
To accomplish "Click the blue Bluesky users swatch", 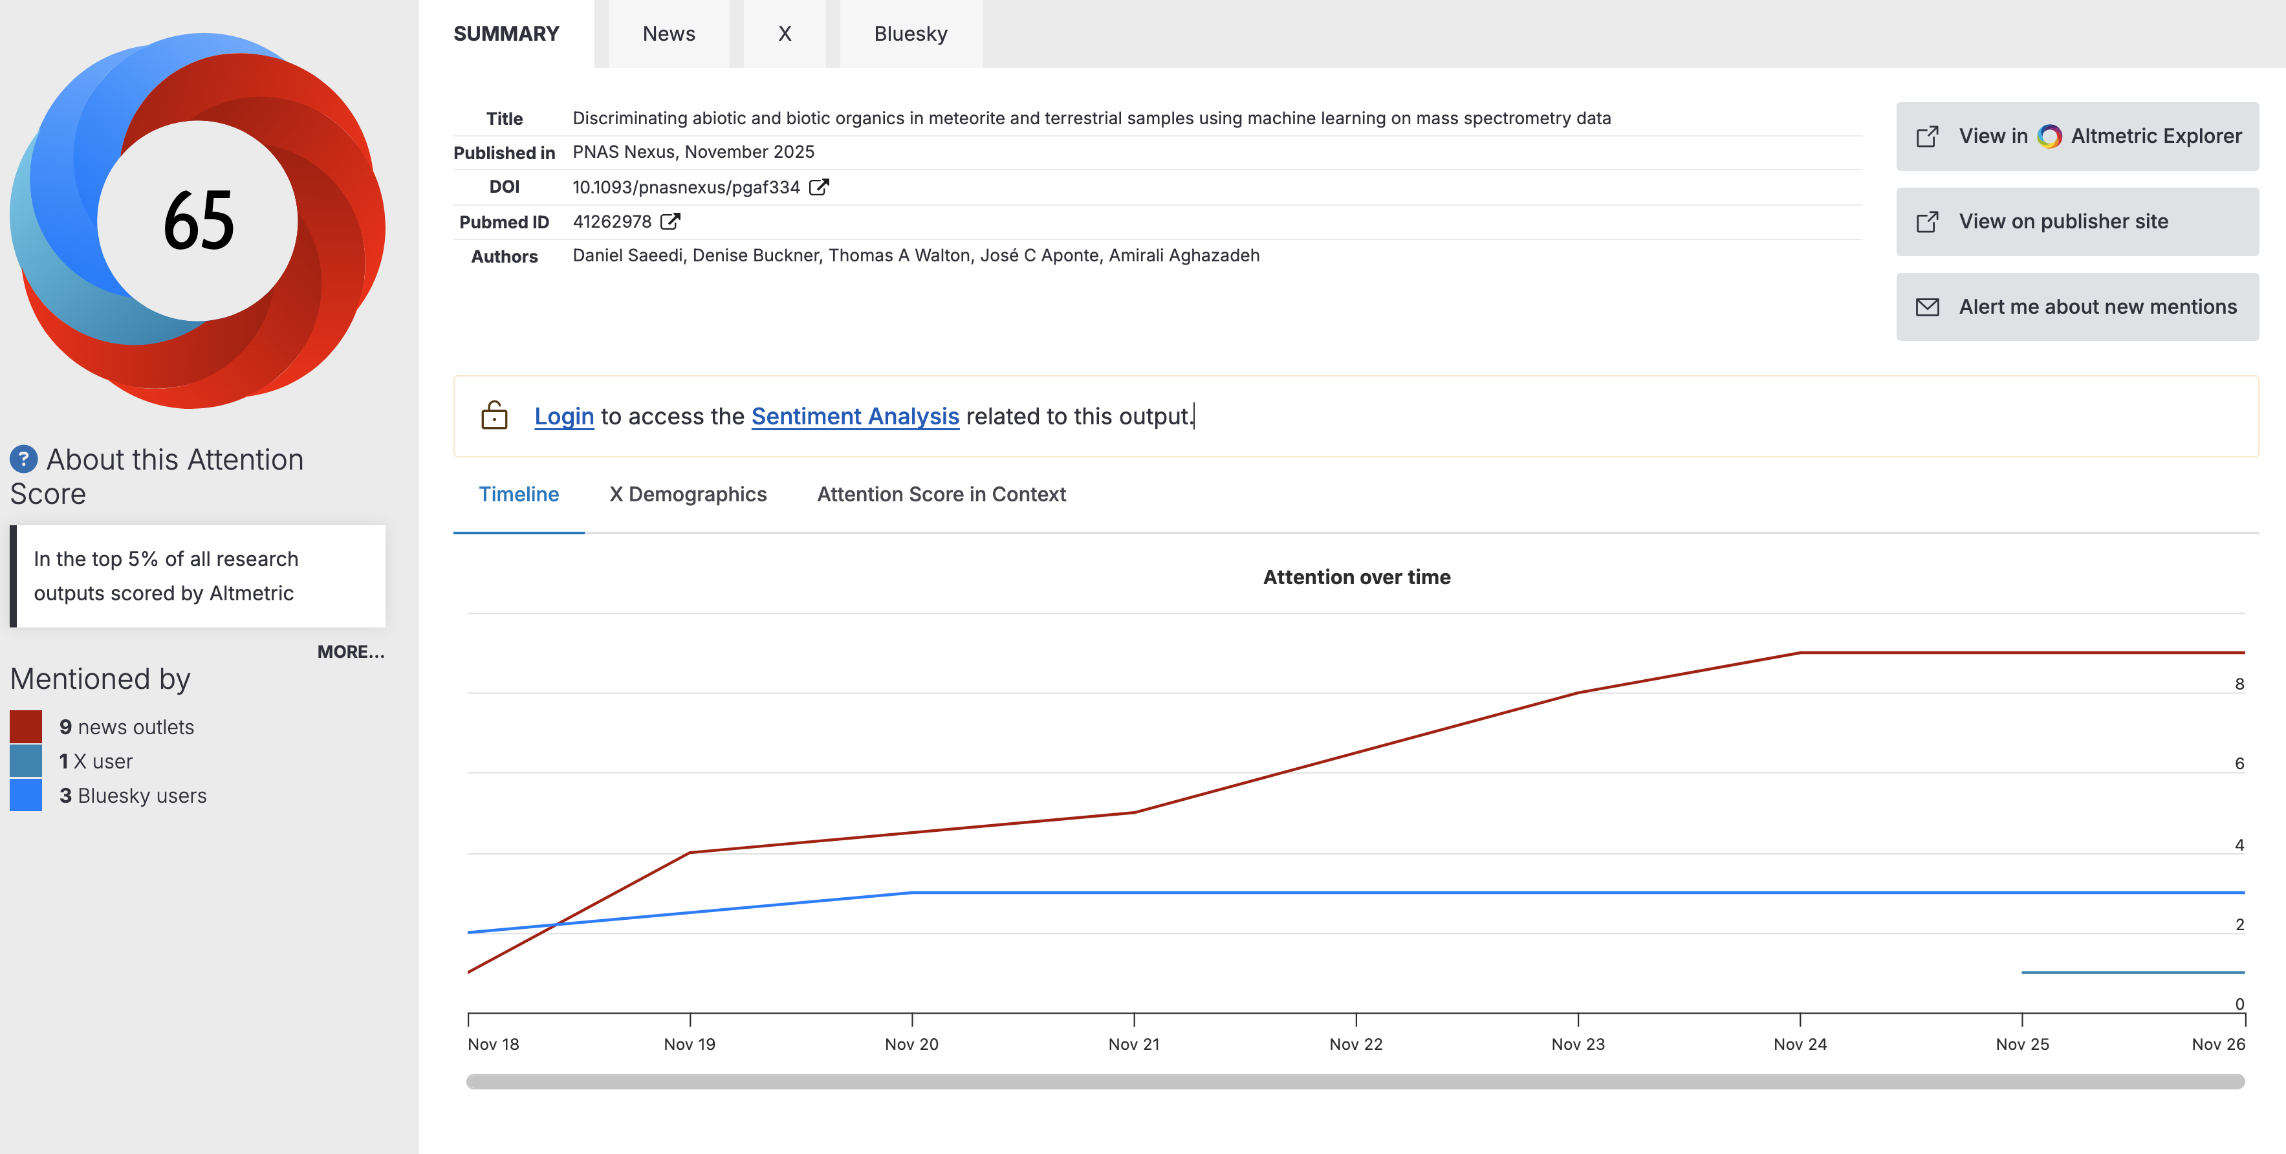I will pyautogui.click(x=26, y=796).
